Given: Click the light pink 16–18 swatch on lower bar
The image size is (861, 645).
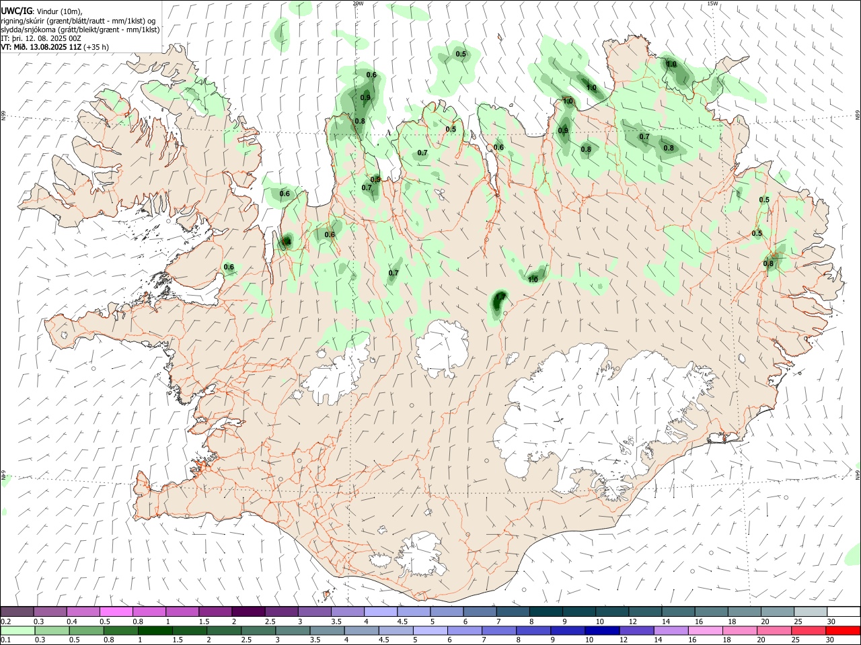Looking at the screenshot, I should click(705, 630).
